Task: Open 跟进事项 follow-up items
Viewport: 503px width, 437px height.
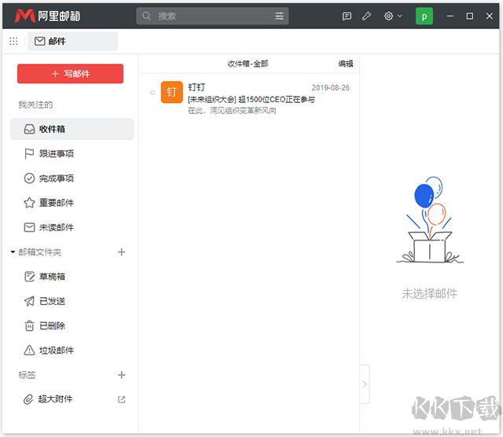Action: point(72,154)
